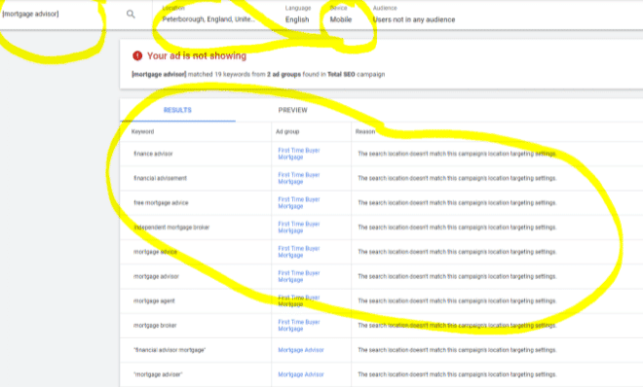The height and width of the screenshot is (387, 643).
Task: Open First Time Buyer Mortgage link for independent mortgage broker
Action: pos(298,228)
